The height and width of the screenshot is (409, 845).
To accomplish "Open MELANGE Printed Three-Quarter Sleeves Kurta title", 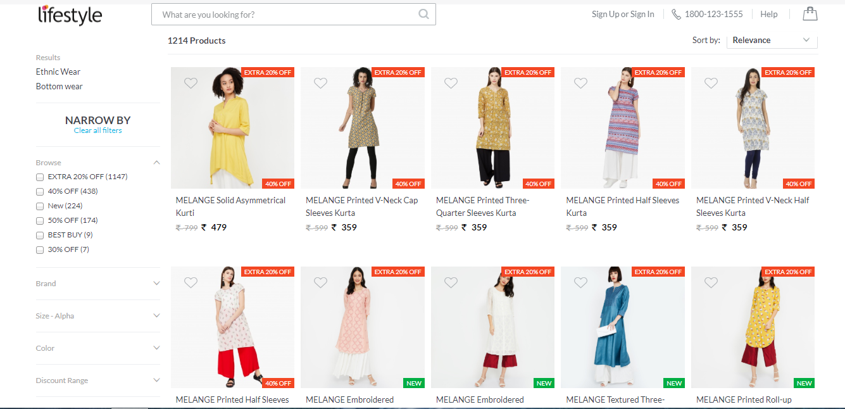I will 483,206.
